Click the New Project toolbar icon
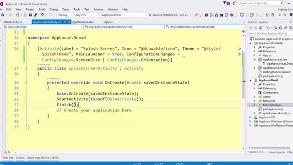The width and height of the screenshot is (293, 165). coord(17,15)
